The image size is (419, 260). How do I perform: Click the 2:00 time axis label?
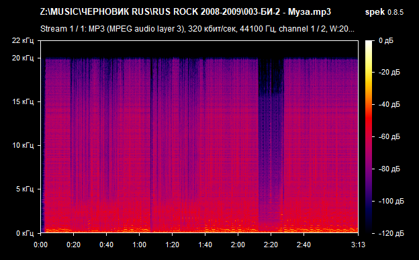(x=238, y=245)
